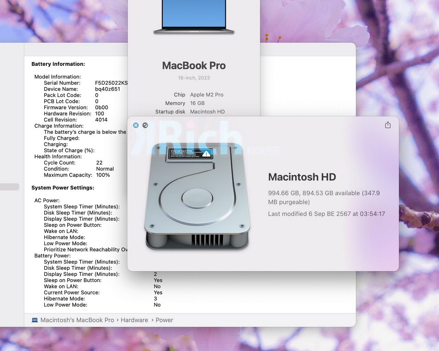Screen dimensions: 439x351
Task: Click the System Power Settings heading
Action: tap(63, 188)
